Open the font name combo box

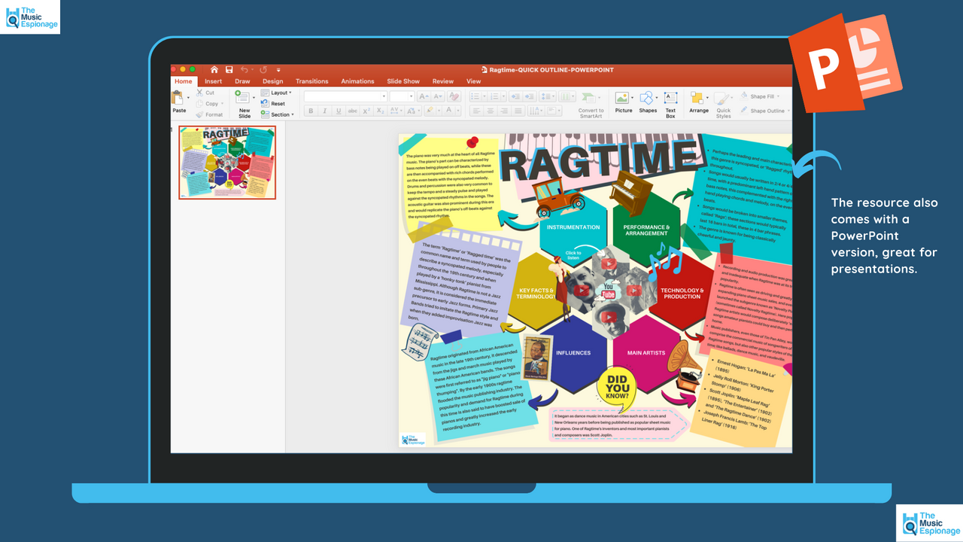pyautogui.click(x=345, y=96)
